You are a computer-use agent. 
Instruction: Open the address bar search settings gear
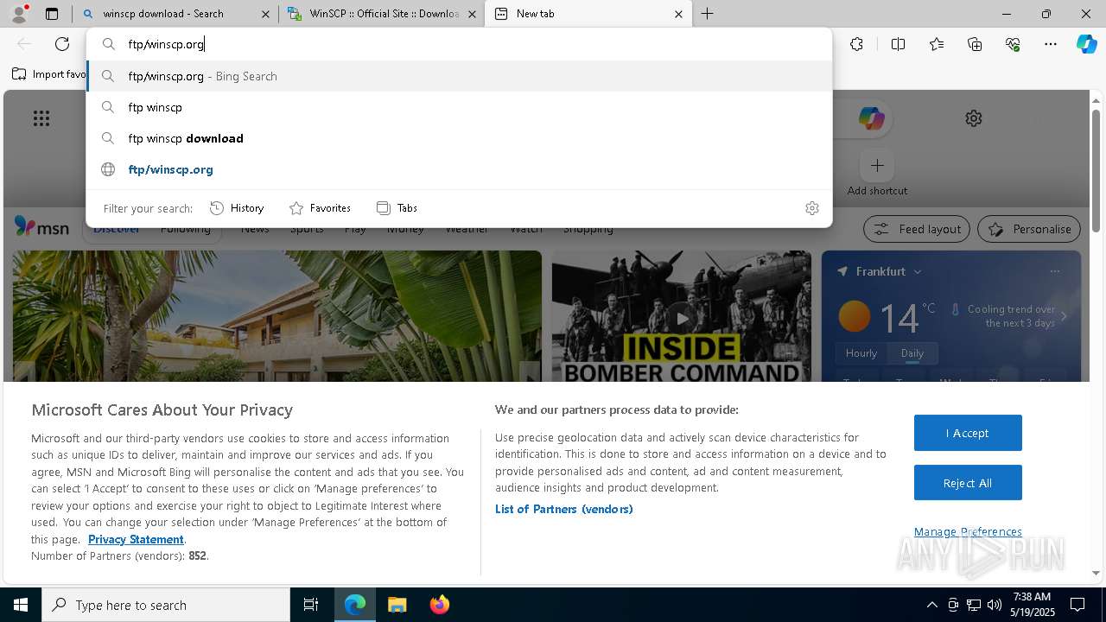(811, 208)
